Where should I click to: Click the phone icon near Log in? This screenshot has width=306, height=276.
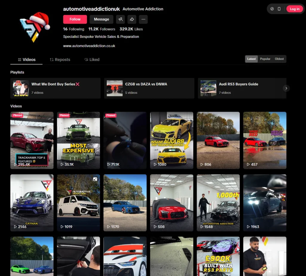click(279, 9)
